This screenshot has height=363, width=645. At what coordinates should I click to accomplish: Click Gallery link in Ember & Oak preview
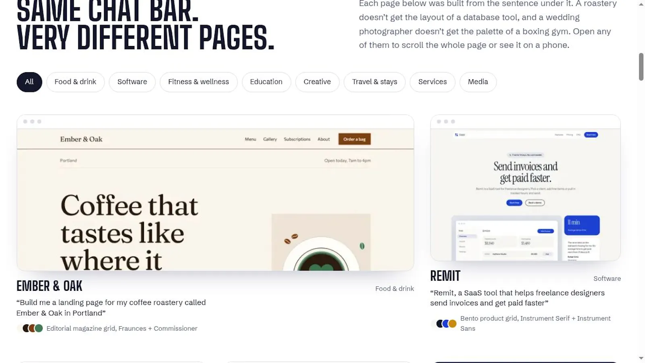(270, 139)
